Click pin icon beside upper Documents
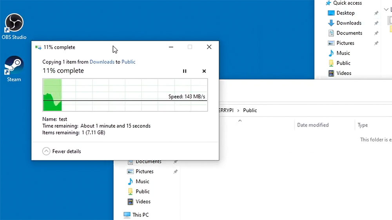 [x=376, y=33]
